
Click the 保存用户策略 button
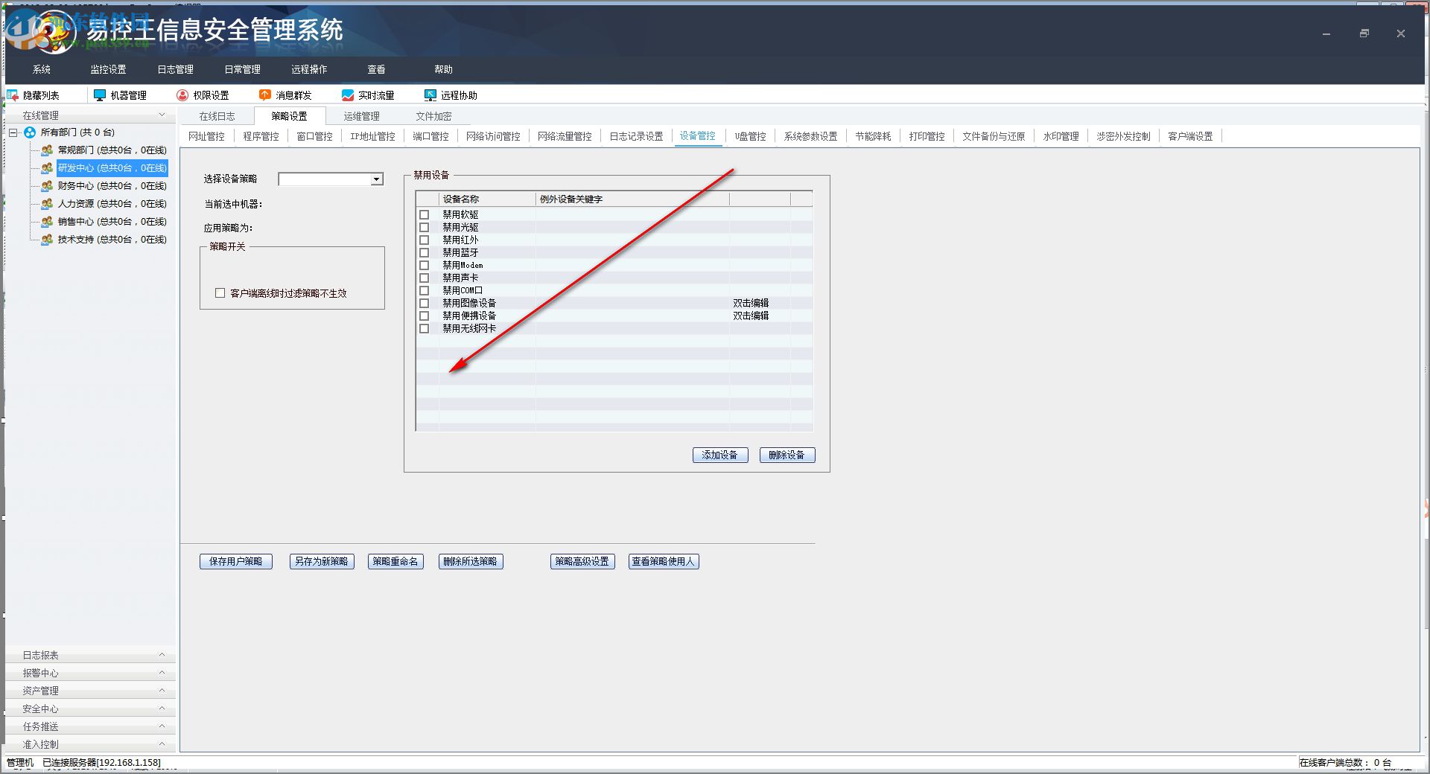pos(236,561)
